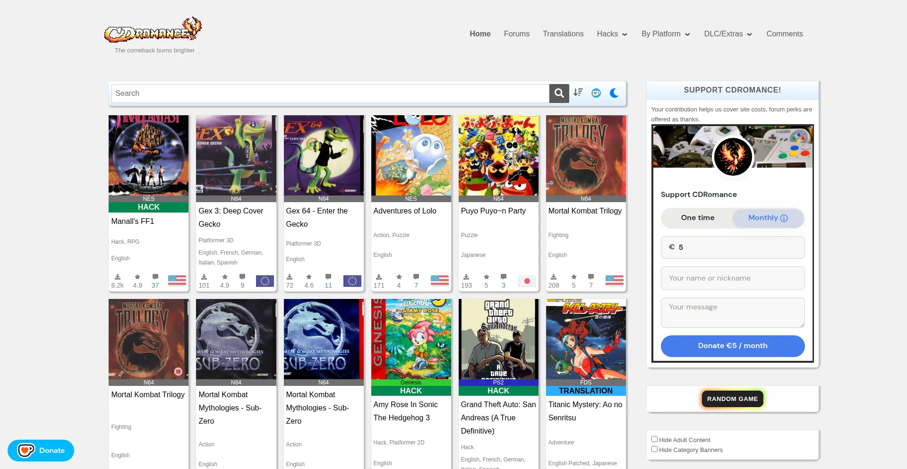The image size is (907, 469).
Task: Click the Donate €5 / month button
Action: [732, 346]
